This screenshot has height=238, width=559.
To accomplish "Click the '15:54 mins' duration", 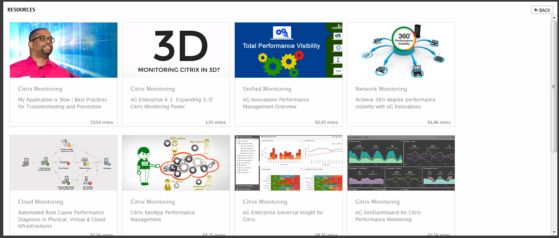I will 102,122.
